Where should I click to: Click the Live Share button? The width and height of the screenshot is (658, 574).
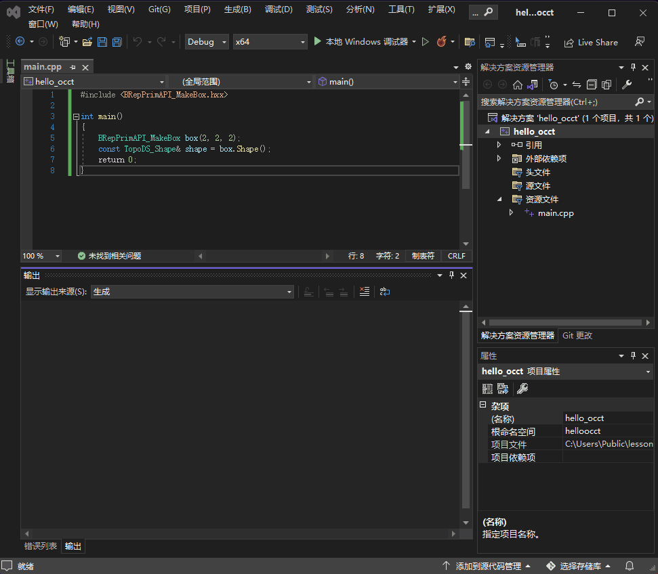click(x=591, y=42)
